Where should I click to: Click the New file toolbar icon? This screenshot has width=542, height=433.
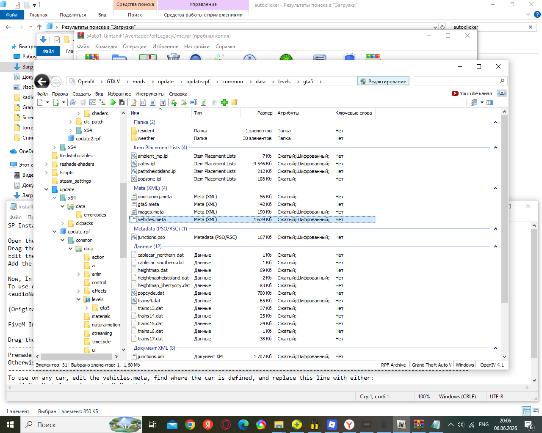(40, 102)
